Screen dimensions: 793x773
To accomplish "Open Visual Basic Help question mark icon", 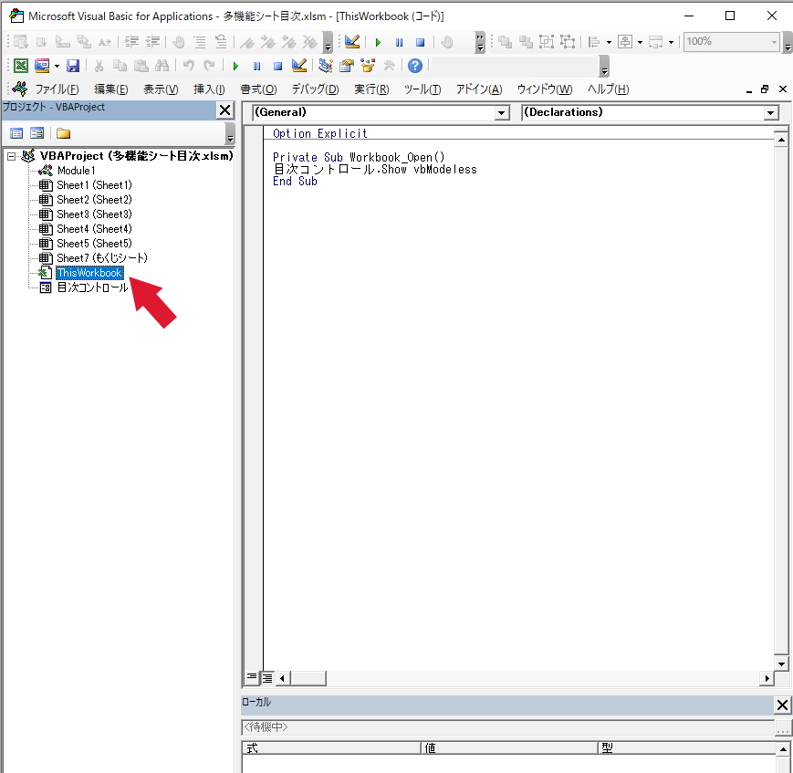I will tap(415, 66).
